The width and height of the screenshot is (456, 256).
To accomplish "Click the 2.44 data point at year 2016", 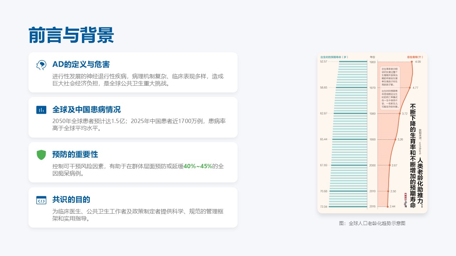I will 388,207.
